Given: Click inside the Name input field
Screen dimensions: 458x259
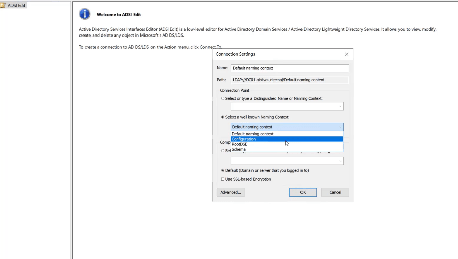Looking at the screenshot, I should (290, 68).
